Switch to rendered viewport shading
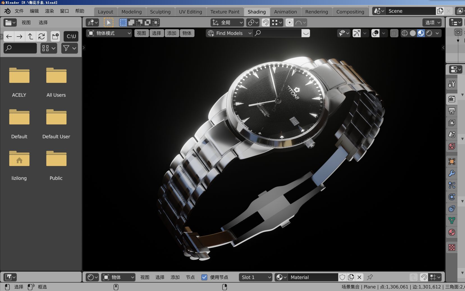This screenshot has height=291, width=465. tap(429, 33)
